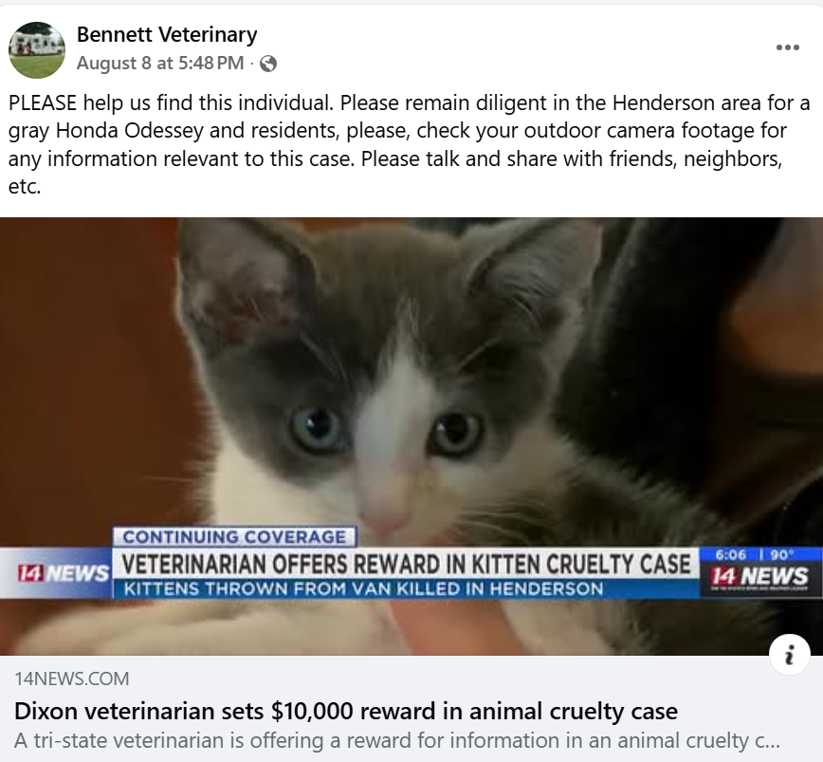Open the post options three-dot menu

pos(787,47)
